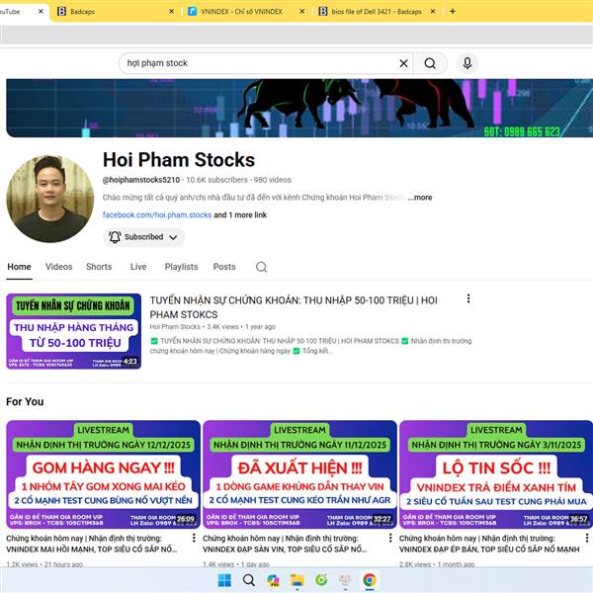Image resolution: width=593 pixels, height=593 pixels.
Task: Click the YouTube search magnifier button
Action: [x=430, y=63]
